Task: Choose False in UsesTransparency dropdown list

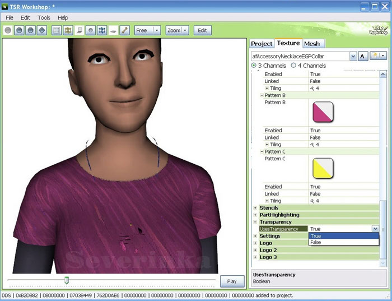Action: coord(315,243)
